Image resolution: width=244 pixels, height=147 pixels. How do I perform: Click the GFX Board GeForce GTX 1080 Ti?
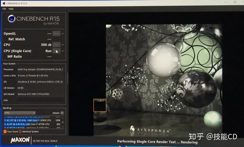34,94
